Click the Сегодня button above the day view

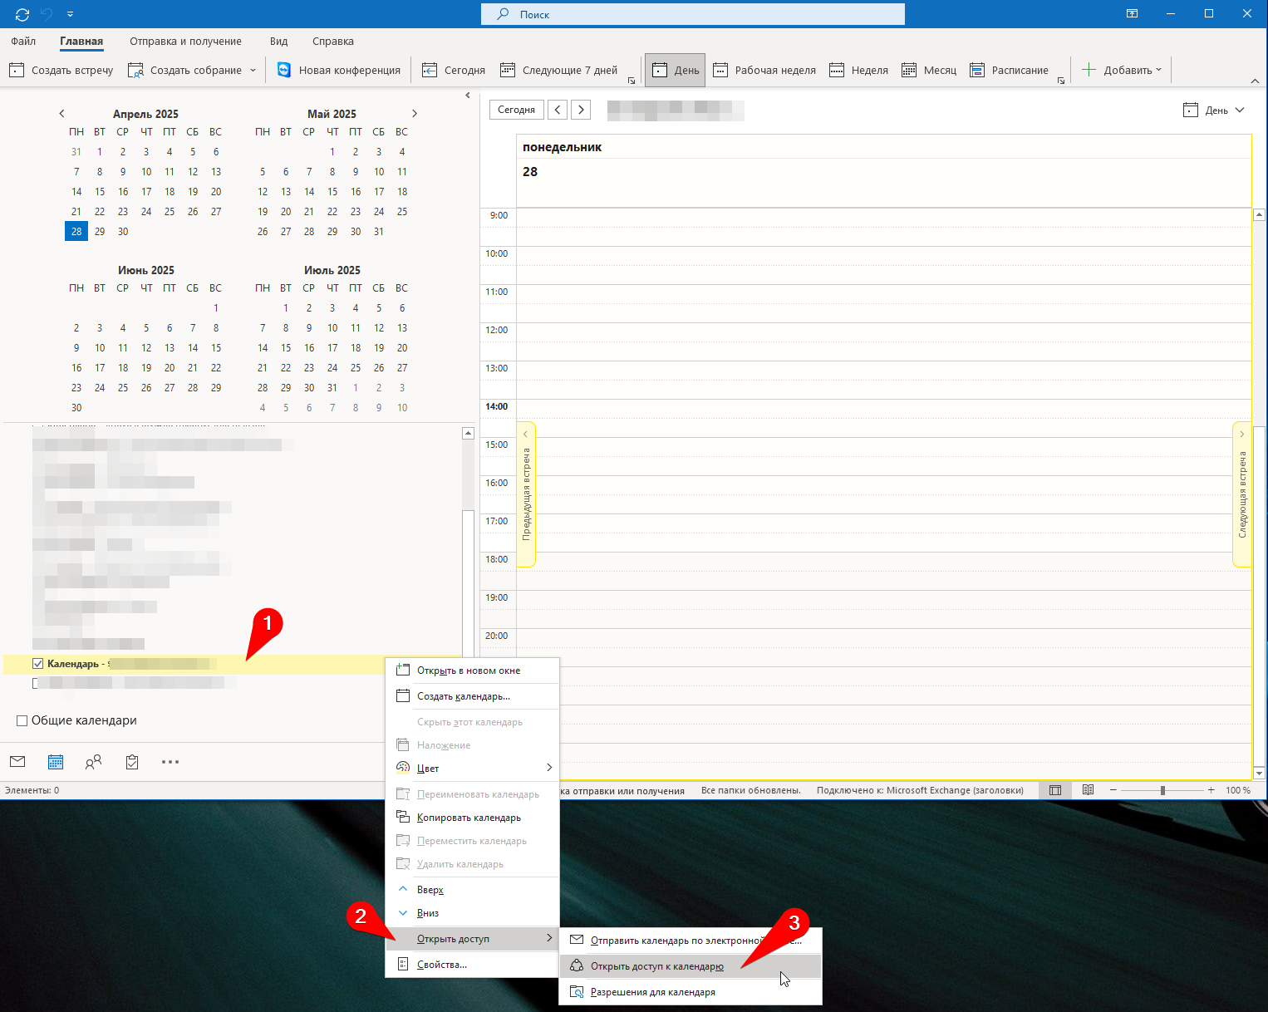(x=516, y=110)
